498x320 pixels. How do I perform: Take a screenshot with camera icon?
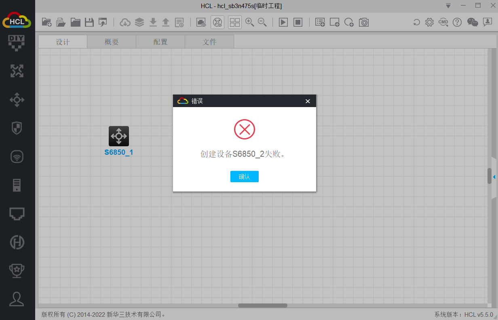pyautogui.click(x=364, y=22)
